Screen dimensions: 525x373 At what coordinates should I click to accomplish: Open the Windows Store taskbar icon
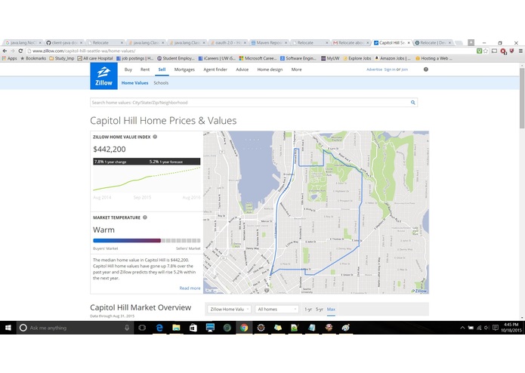pos(193,328)
